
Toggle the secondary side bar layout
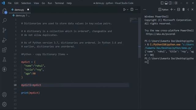pyautogui.click(x=170, y=3)
